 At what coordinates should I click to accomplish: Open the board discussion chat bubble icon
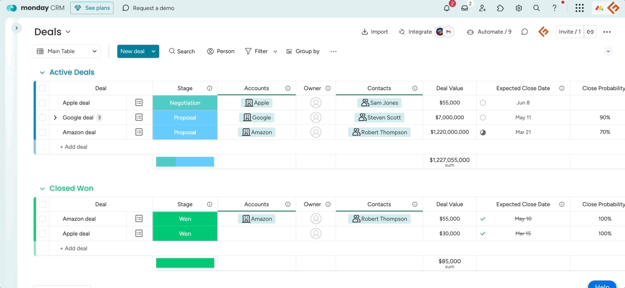pyautogui.click(x=524, y=32)
